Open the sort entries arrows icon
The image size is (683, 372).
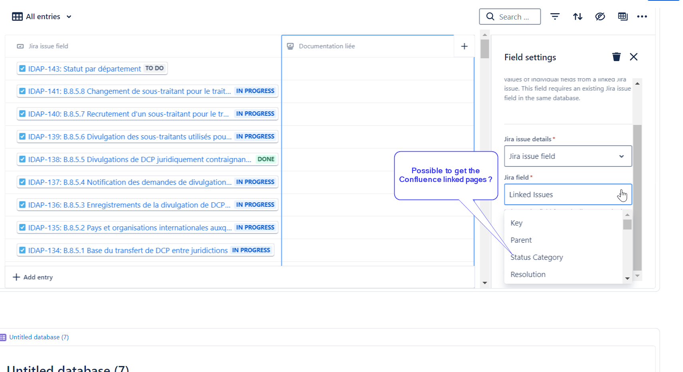click(x=578, y=16)
